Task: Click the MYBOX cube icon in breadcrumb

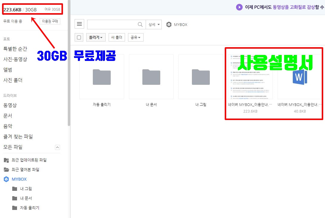Action: [169, 25]
